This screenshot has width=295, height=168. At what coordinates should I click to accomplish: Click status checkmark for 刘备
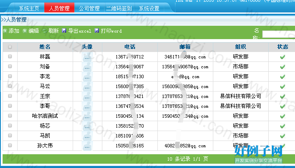pos(283,67)
